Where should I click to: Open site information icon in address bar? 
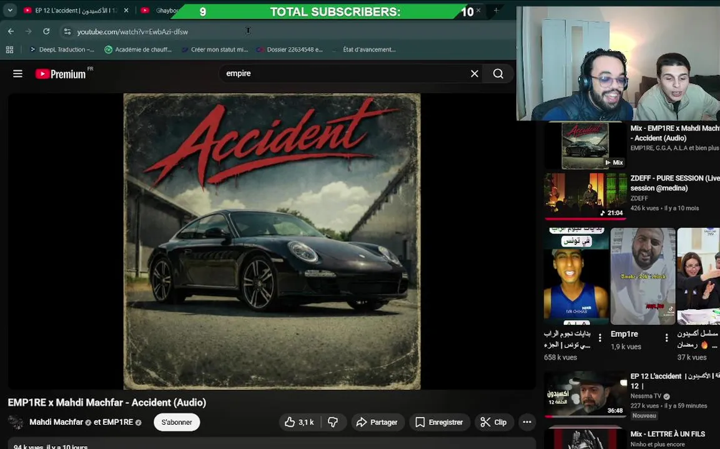click(x=67, y=31)
